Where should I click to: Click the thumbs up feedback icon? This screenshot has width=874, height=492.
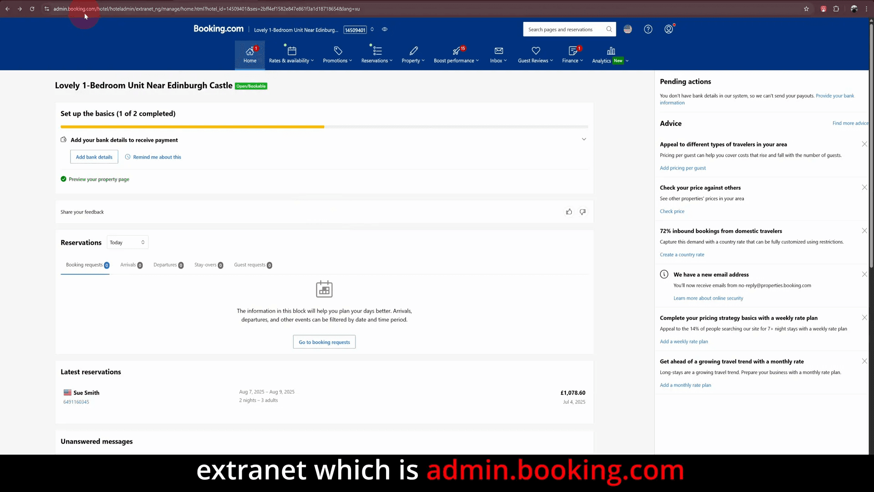(569, 212)
